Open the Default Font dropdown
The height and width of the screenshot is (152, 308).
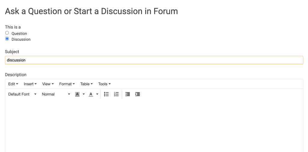(22, 94)
